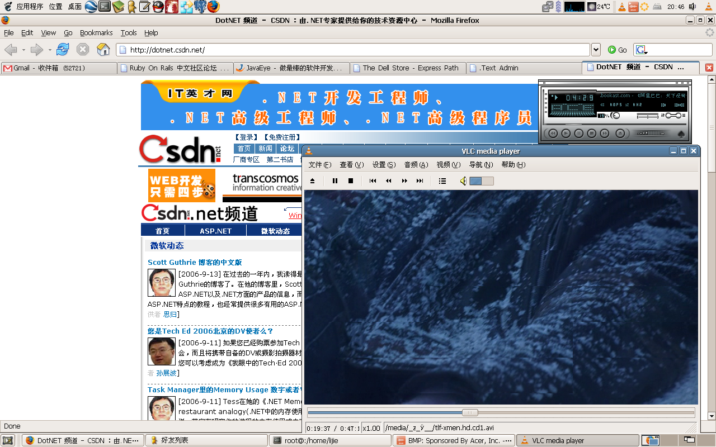The width and height of the screenshot is (716, 447).
Task: Reload the page in Firefox
Action: pos(63,49)
